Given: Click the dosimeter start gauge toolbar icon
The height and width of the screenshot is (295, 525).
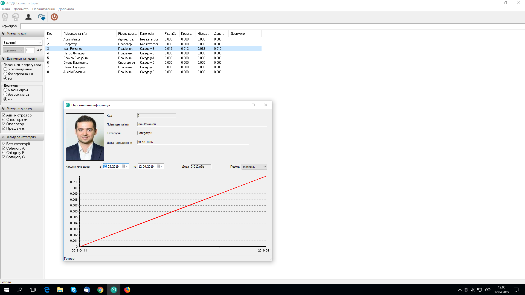Looking at the screenshot, I should tap(5, 17).
